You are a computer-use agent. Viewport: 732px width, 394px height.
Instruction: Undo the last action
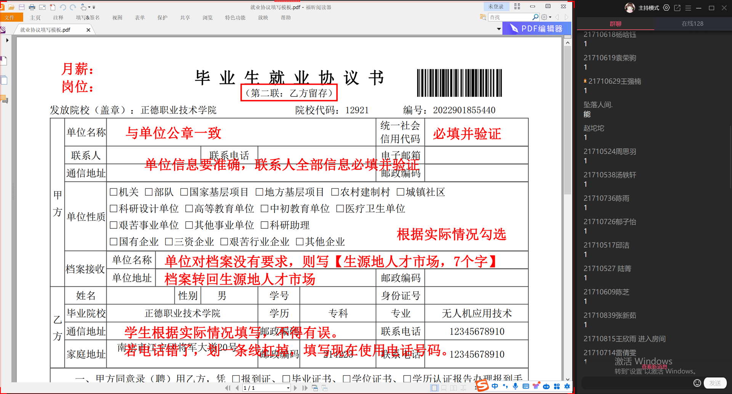[x=63, y=7]
